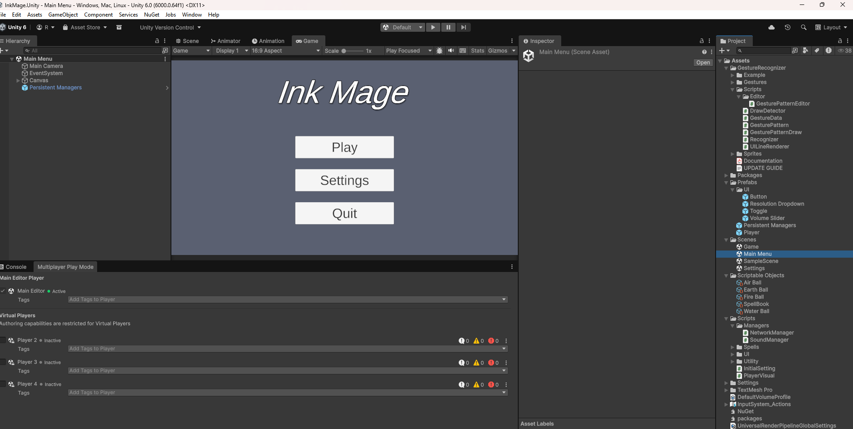Click the Step frame button
This screenshot has height=429, width=853.
(463, 27)
